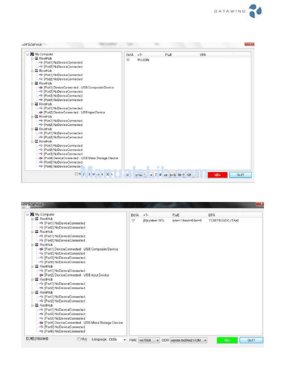
Task: Click the total=1;finish=0;fail=0 cell
Action: 187,221
